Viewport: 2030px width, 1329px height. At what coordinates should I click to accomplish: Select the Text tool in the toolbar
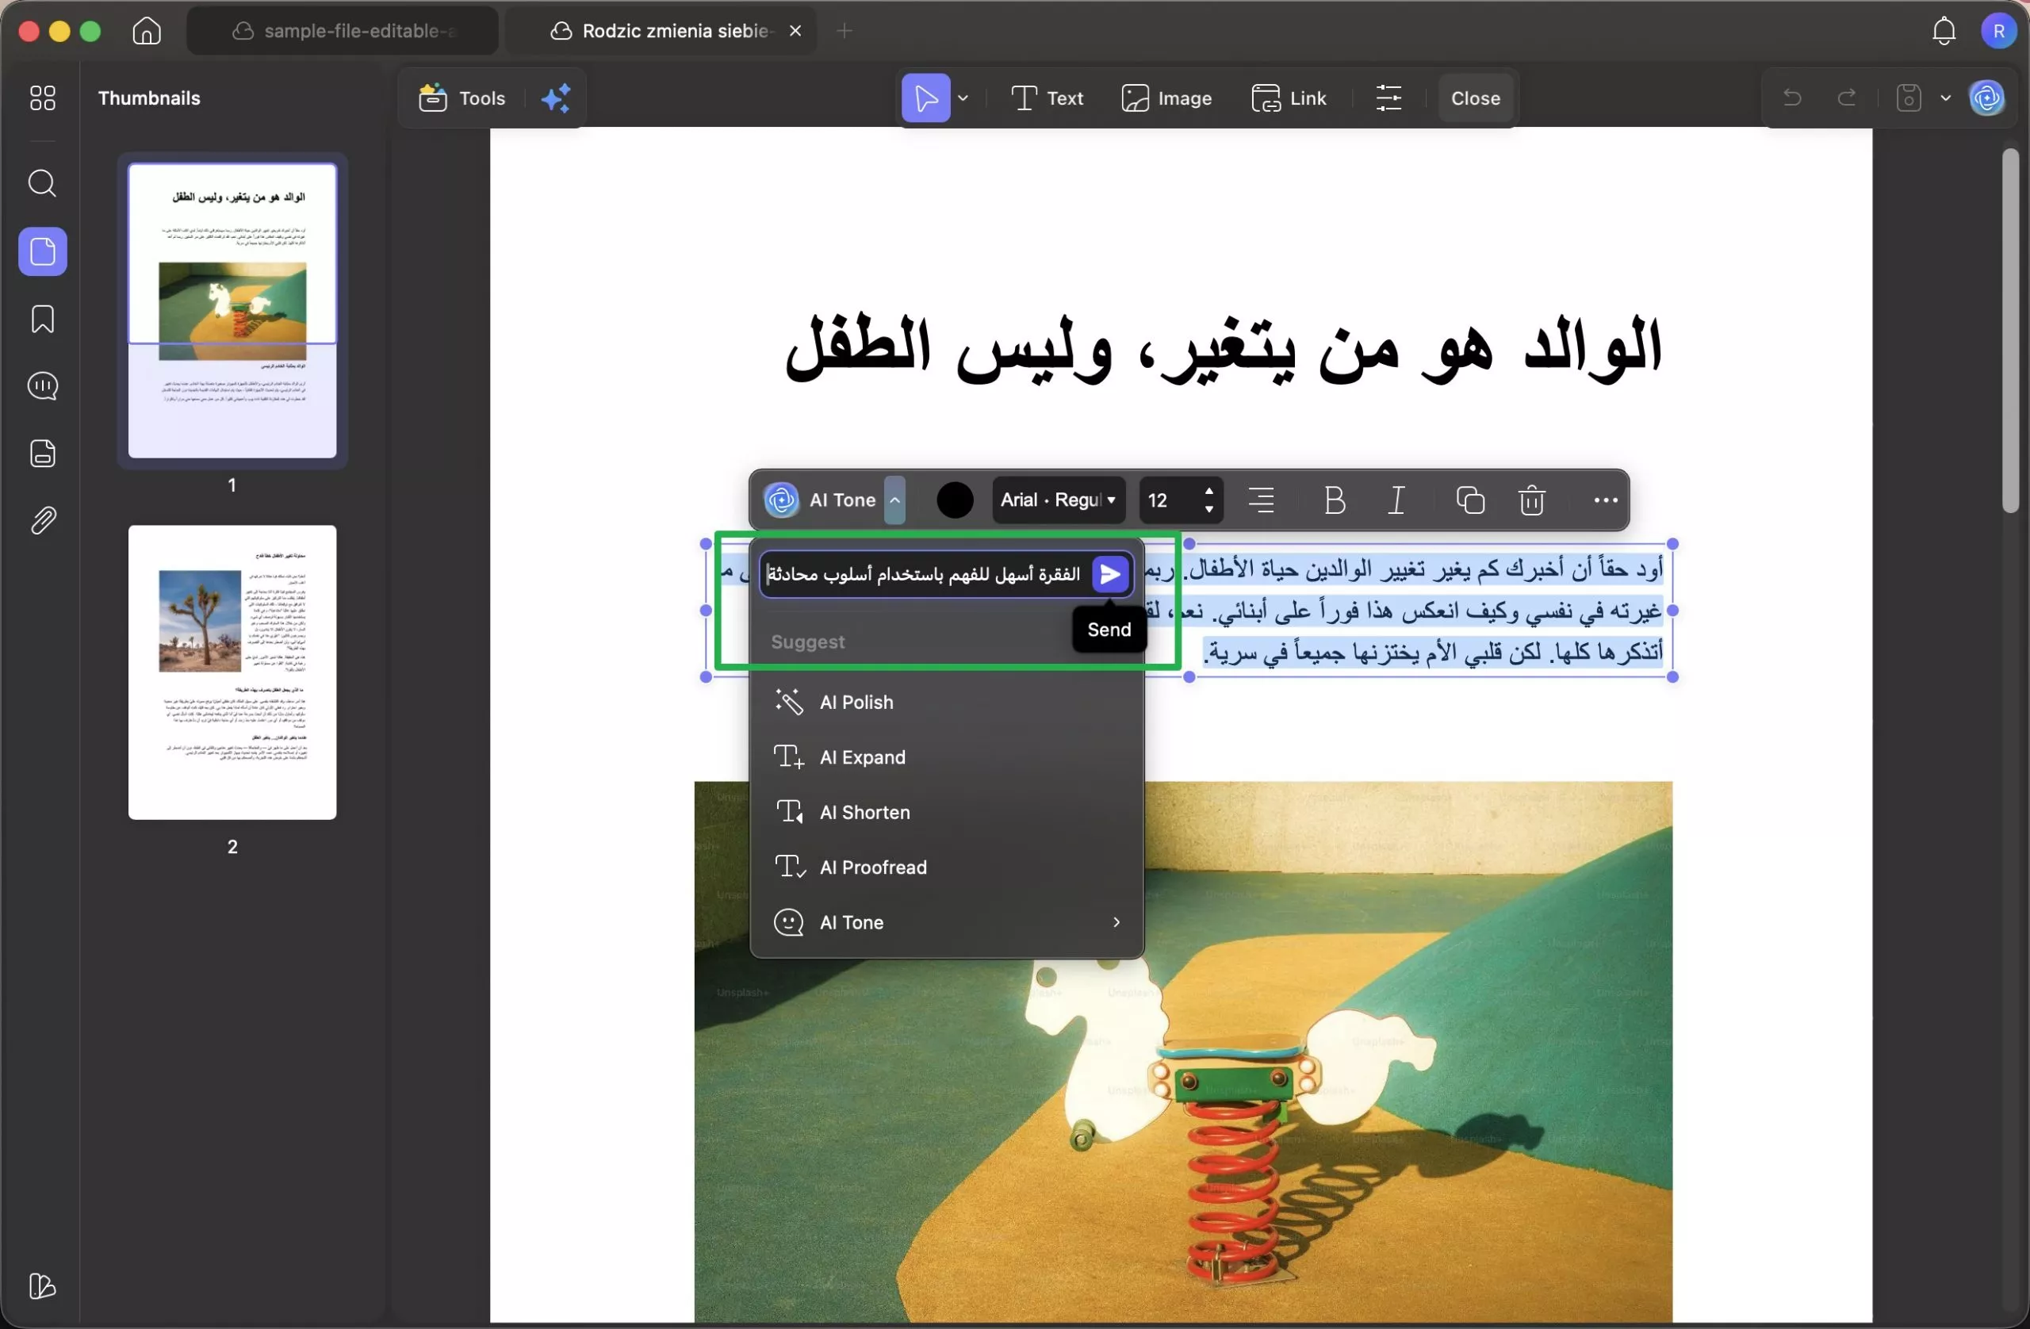(1048, 98)
